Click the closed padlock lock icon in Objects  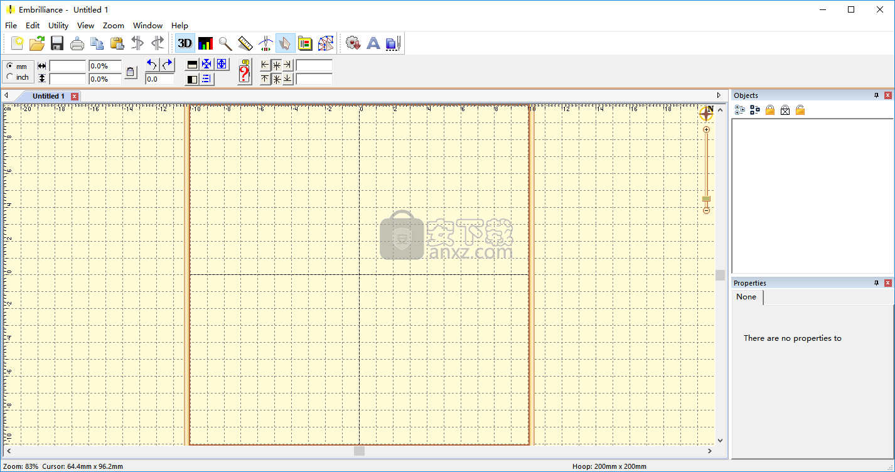(x=770, y=110)
